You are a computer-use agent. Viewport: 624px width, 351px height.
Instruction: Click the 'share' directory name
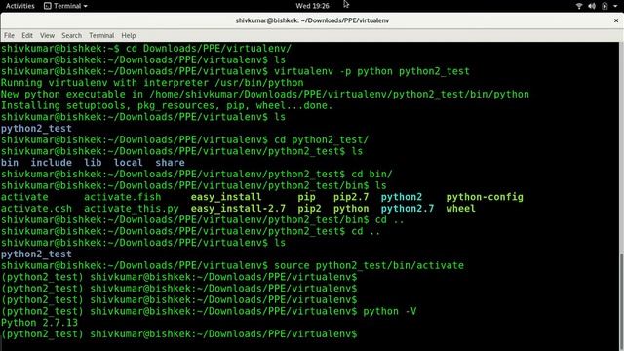pos(170,163)
